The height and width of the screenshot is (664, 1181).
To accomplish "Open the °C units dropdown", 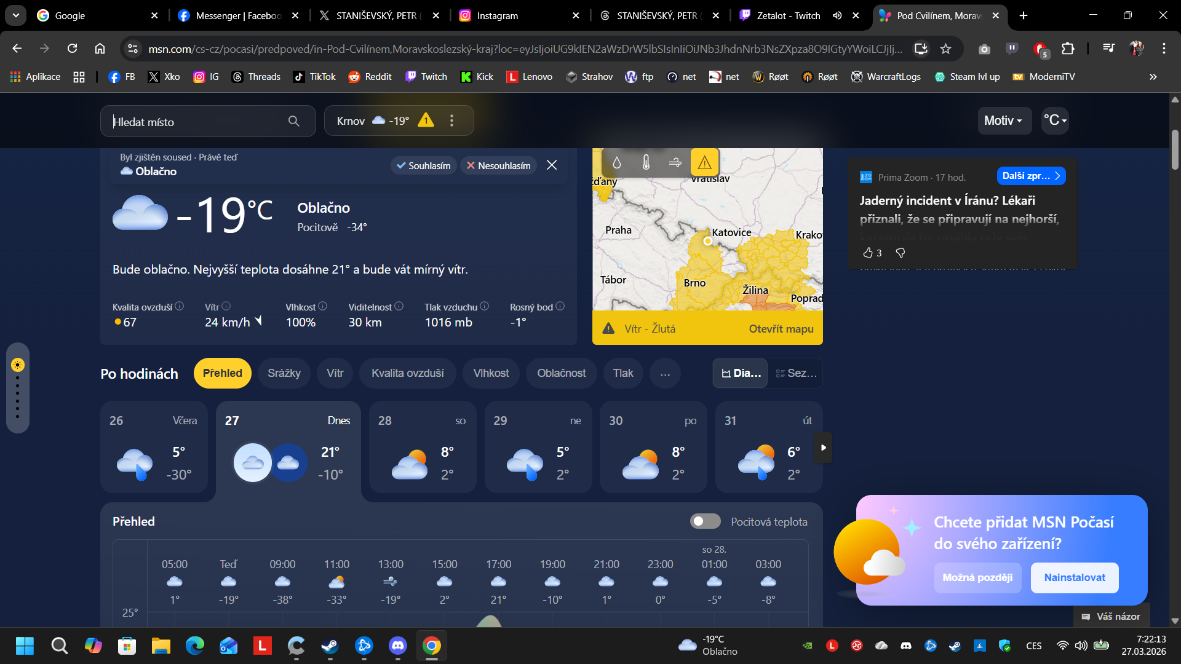I will coord(1054,121).
